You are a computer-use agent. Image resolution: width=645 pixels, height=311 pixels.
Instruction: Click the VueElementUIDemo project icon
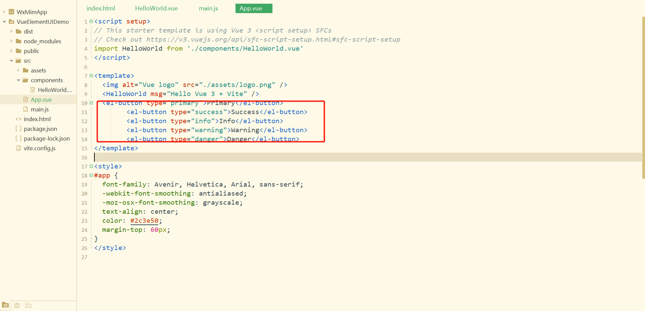pos(11,21)
